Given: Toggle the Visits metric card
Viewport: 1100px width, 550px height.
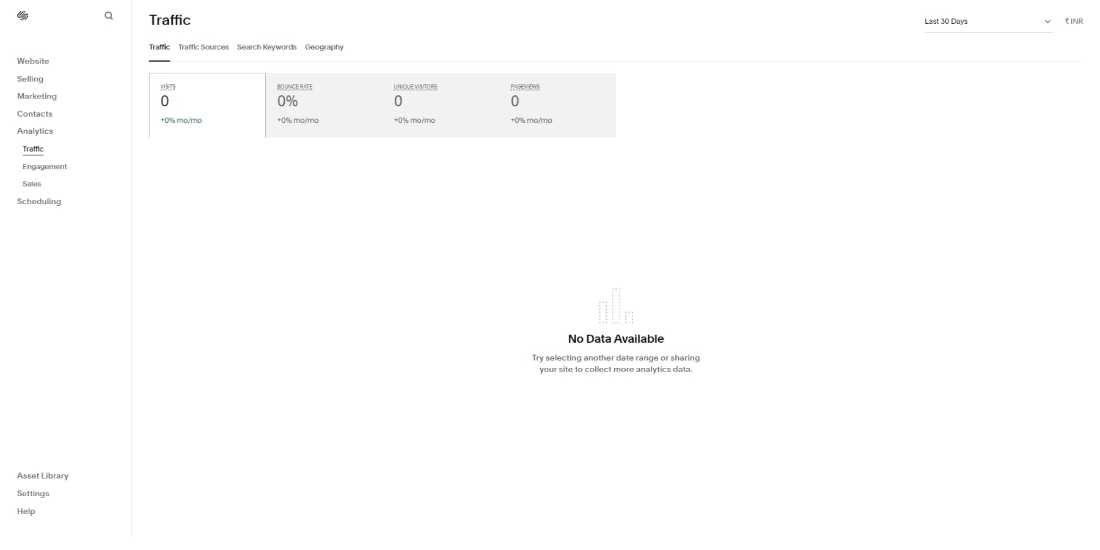Looking at the screenshot, I should coord(207,105).
